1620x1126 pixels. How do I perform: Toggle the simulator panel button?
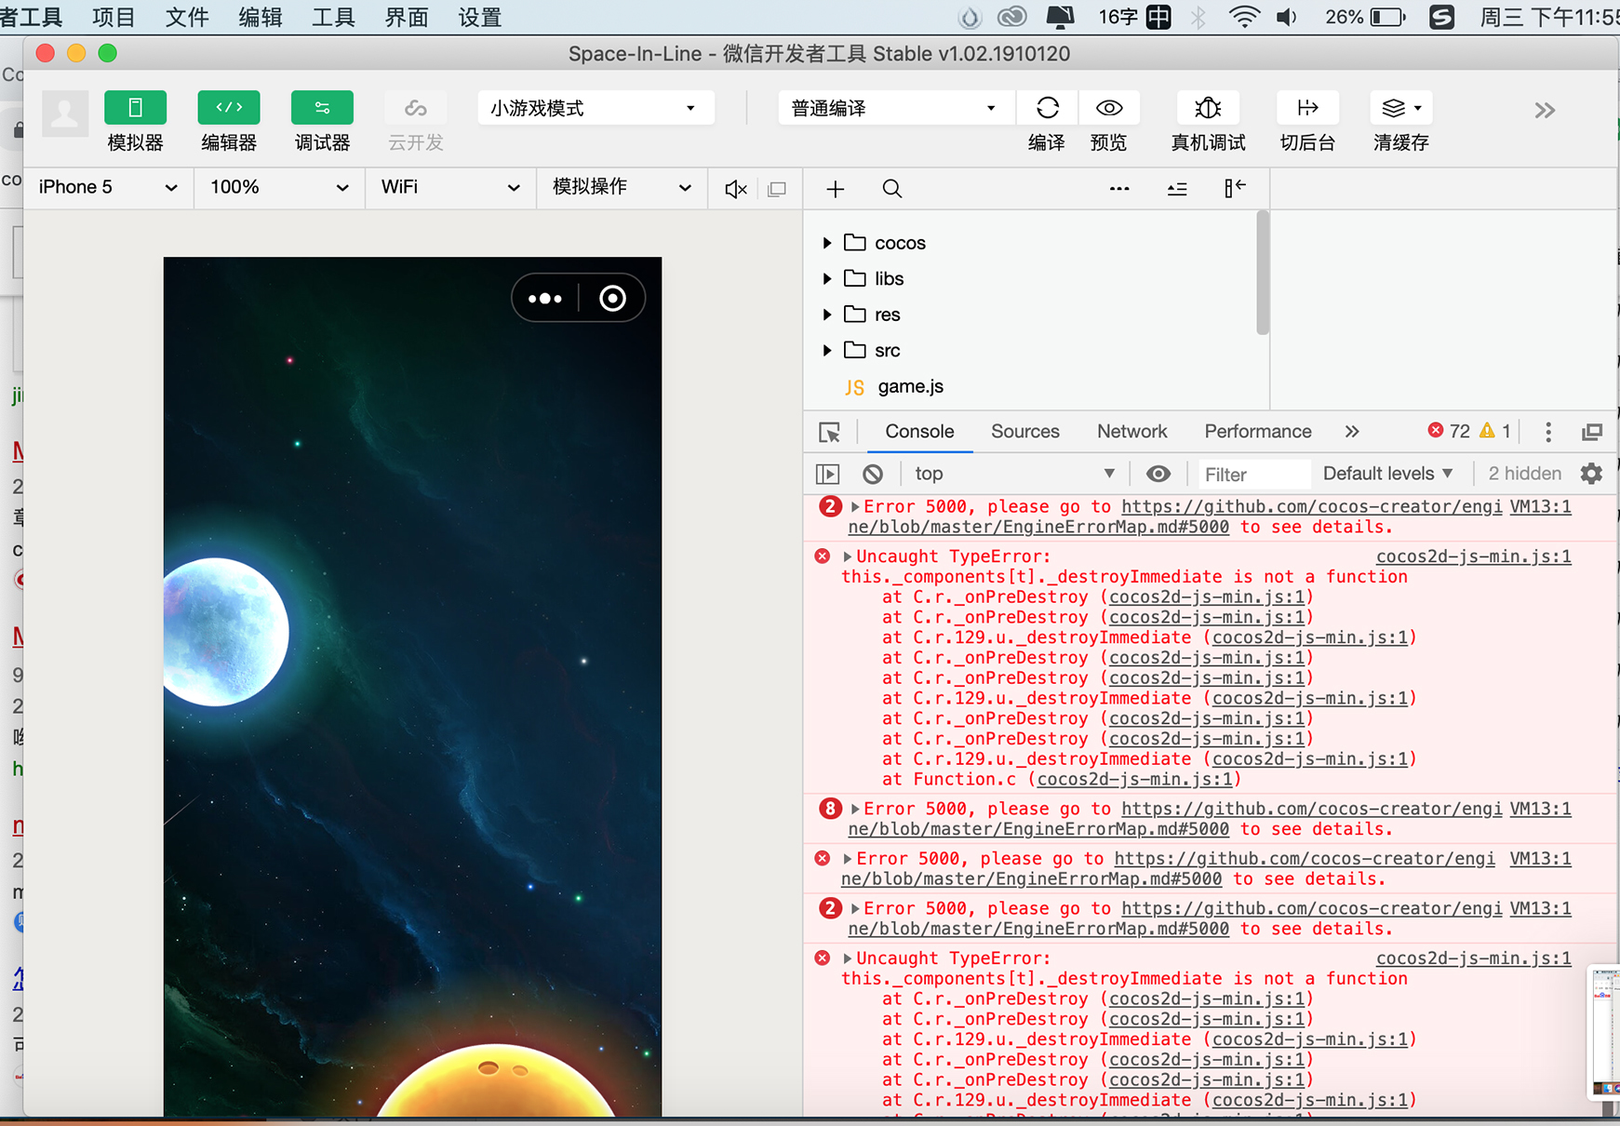[x=135, y=108]
